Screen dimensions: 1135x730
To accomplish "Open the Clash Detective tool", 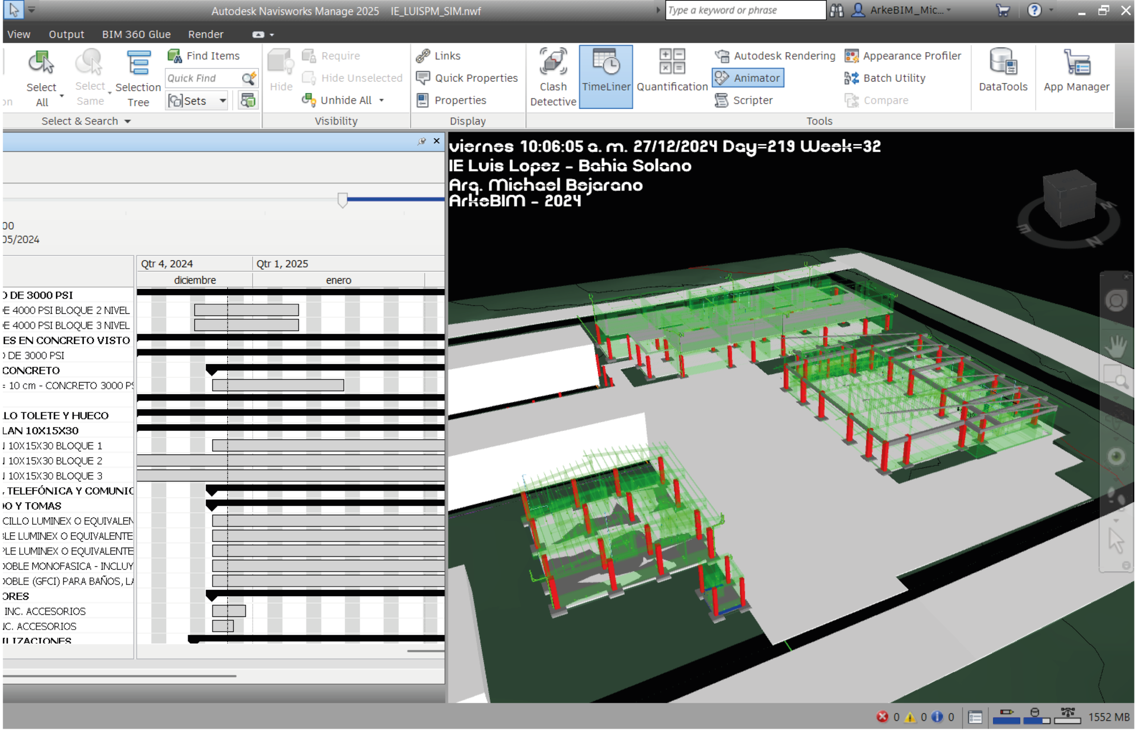I will pyautogui.click(x=553, y=77).
